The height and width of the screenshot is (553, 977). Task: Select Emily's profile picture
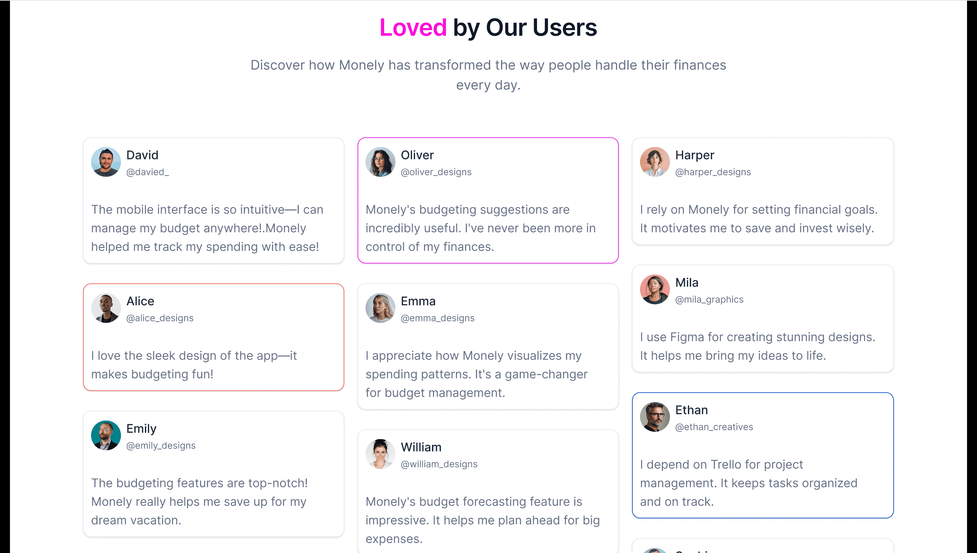(x=106, y=435)
